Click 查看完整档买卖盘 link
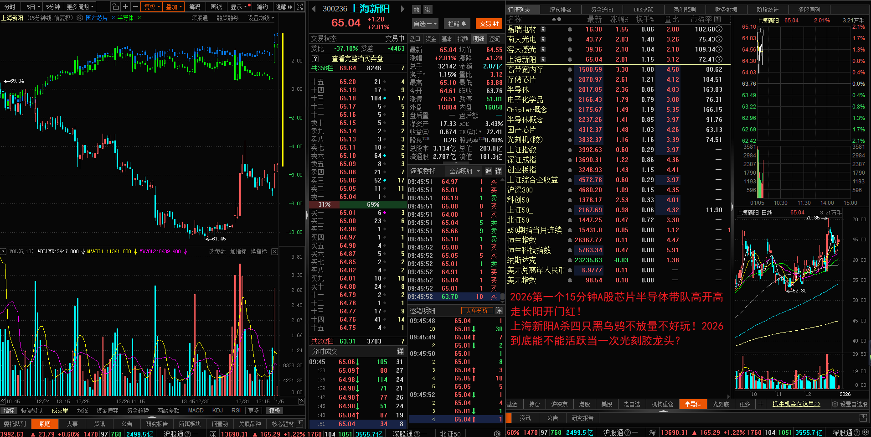871x437 pixels. [x=357, y=58]
